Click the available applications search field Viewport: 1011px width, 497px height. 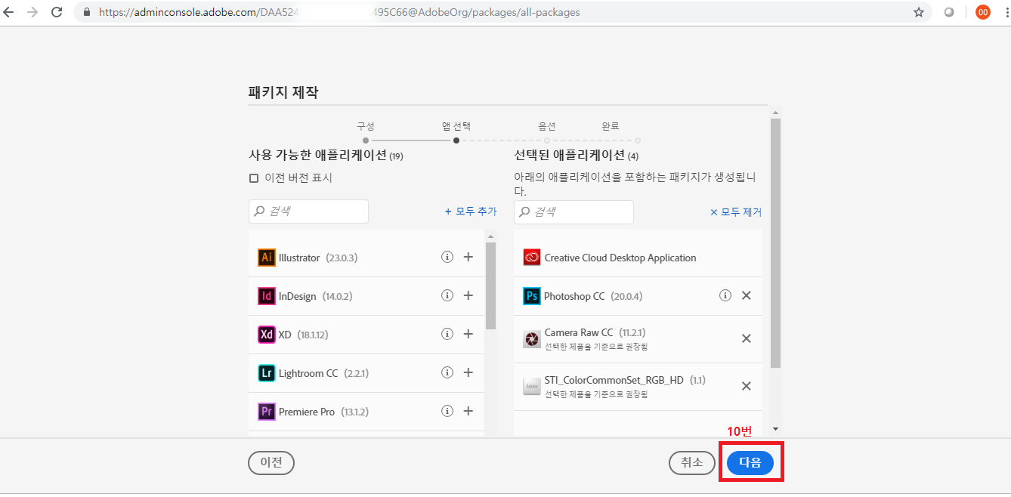coord(308,211)
